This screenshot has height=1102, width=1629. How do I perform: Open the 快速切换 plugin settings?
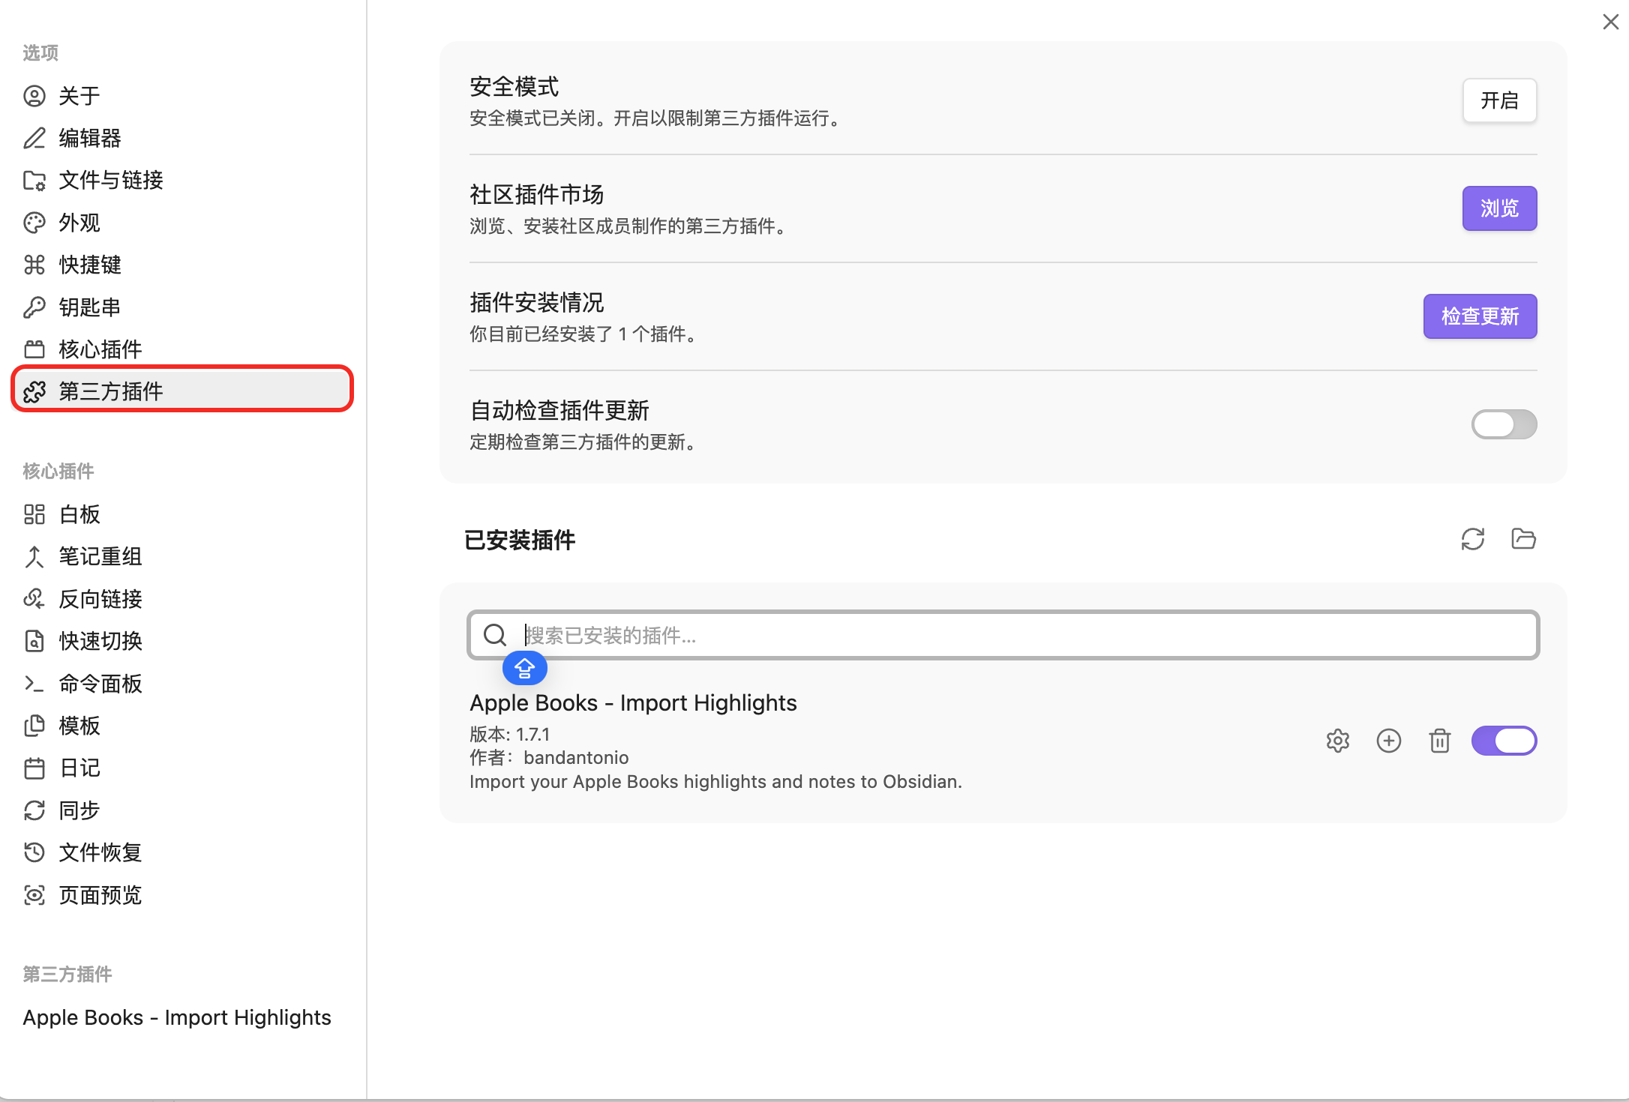(x=182, y=641)
